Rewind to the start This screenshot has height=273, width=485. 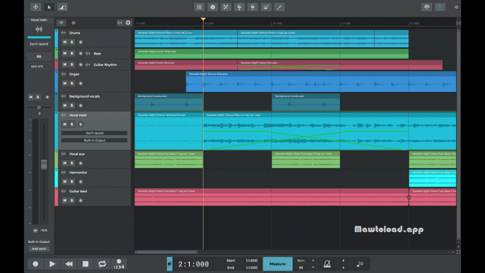(x=69, y=263)
